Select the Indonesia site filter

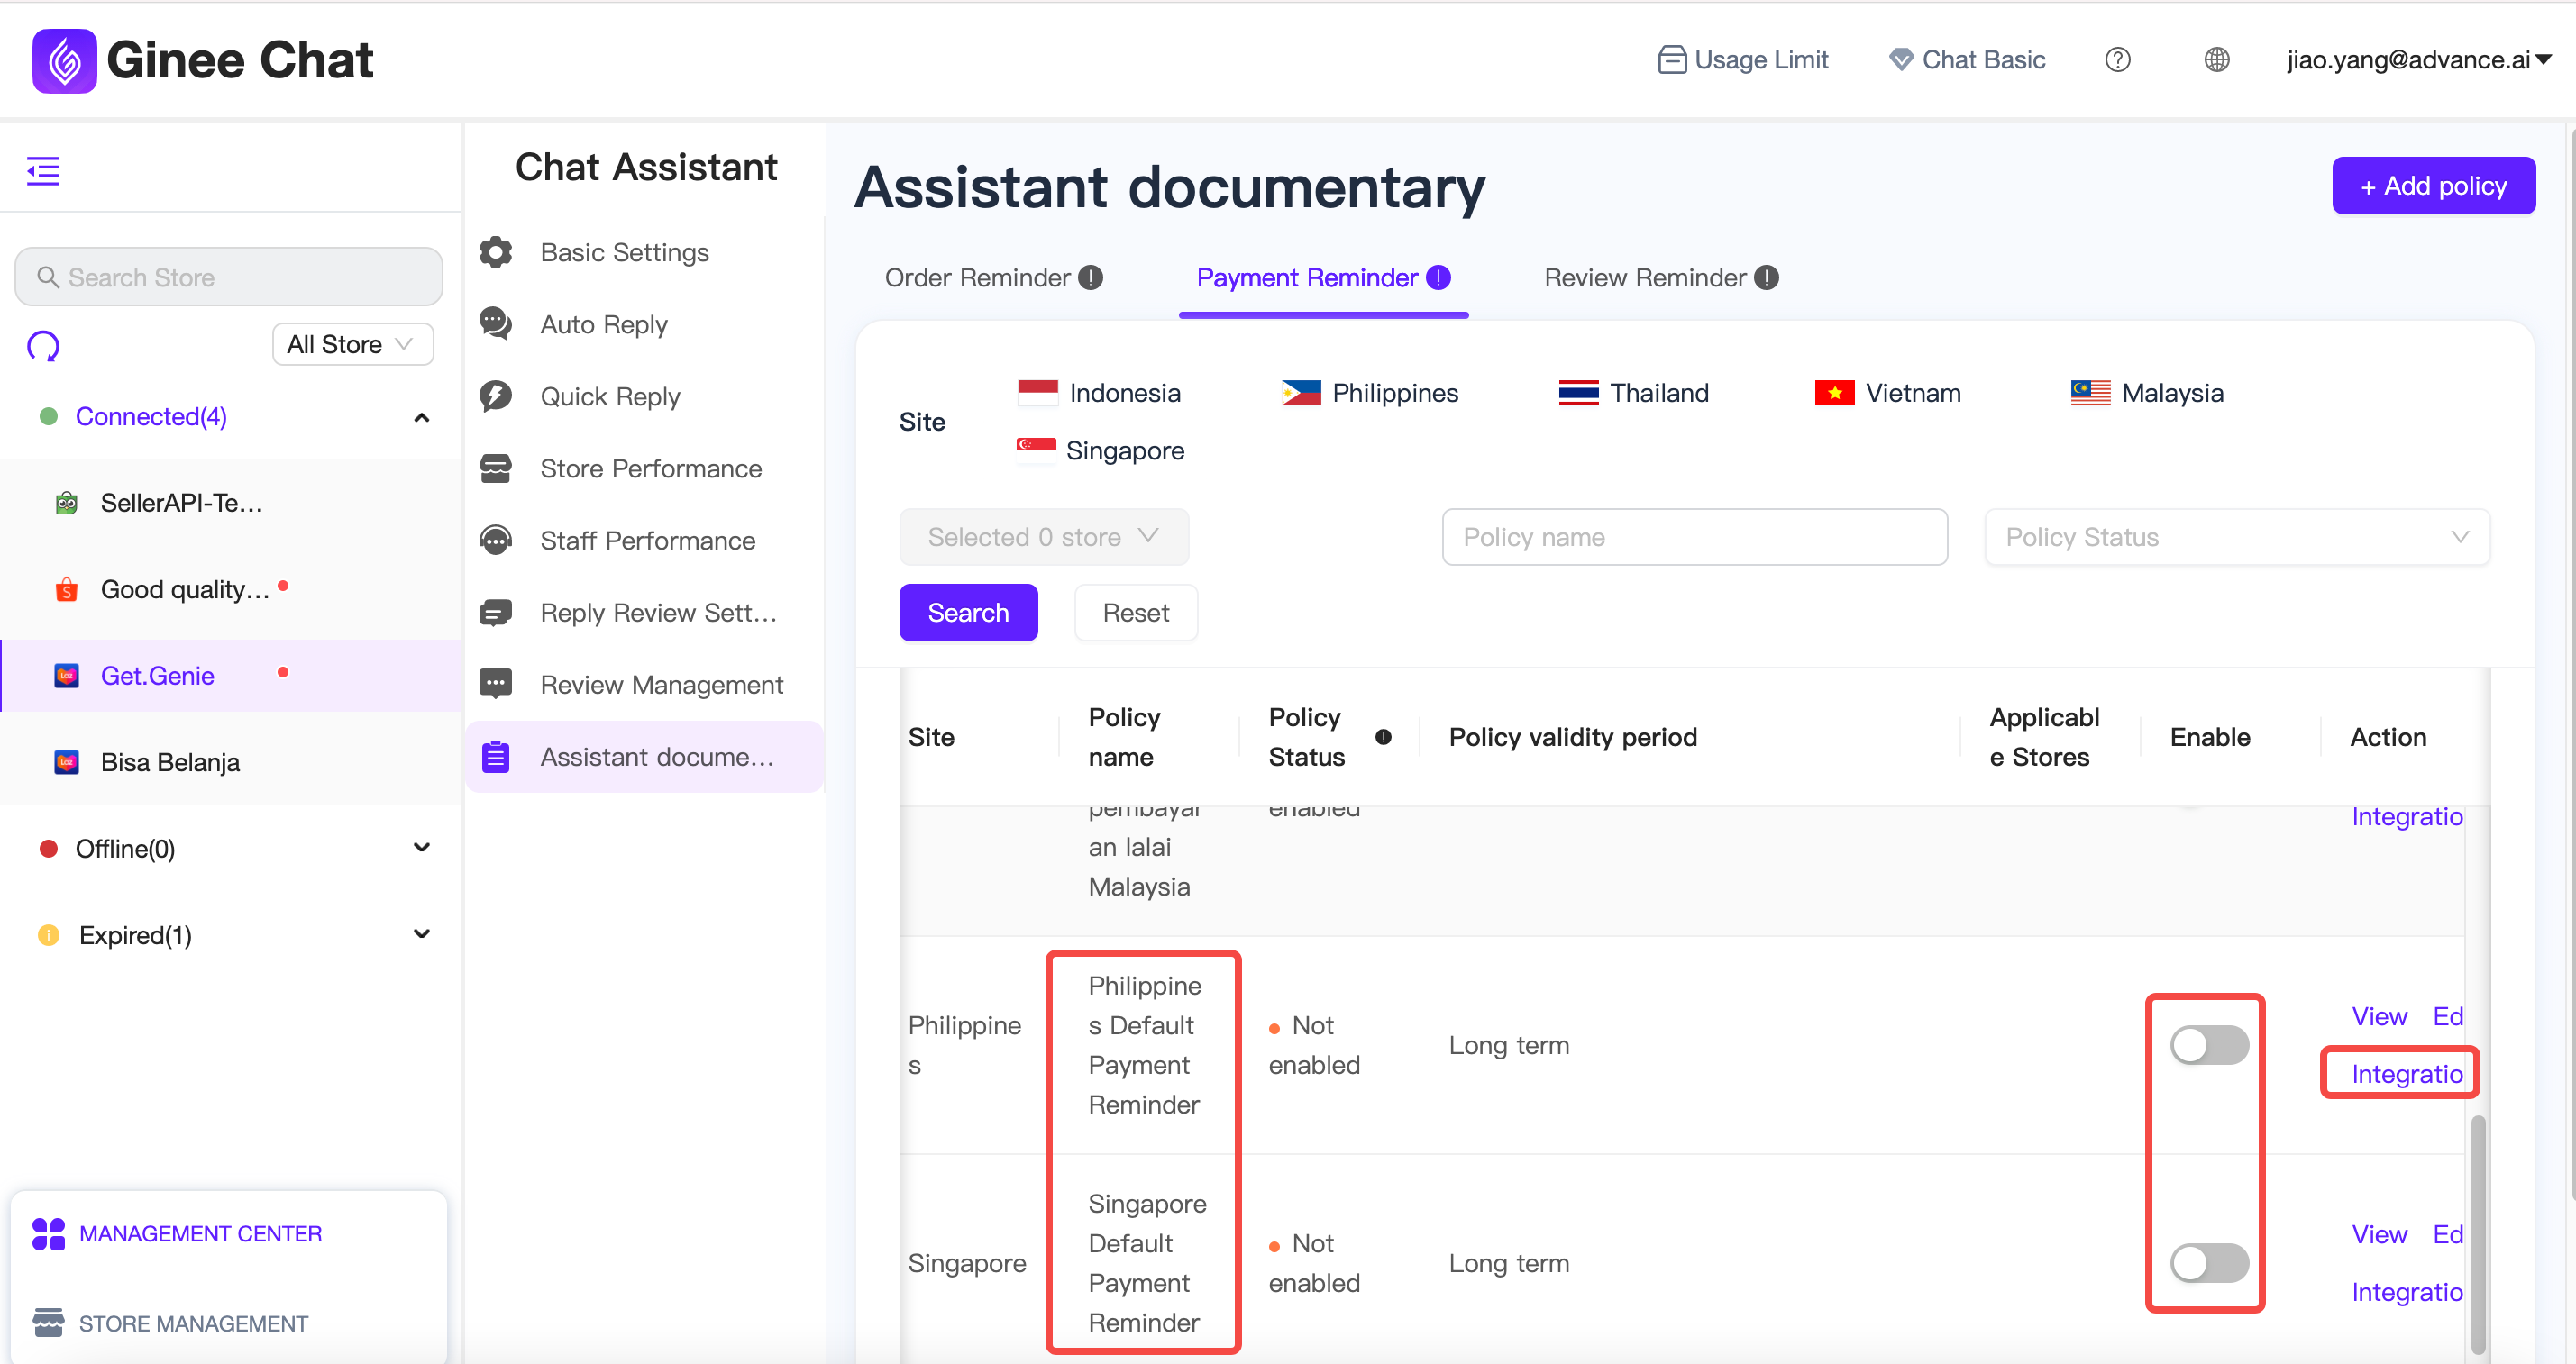[x=1099, y=393]
